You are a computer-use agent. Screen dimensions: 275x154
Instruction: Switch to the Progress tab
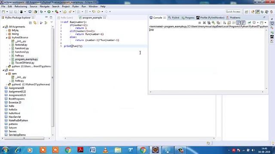pyautogui.click(x=188, y=18)
